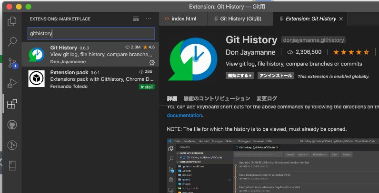Open the 機能のコントリビューション tab

click(217, 98)
